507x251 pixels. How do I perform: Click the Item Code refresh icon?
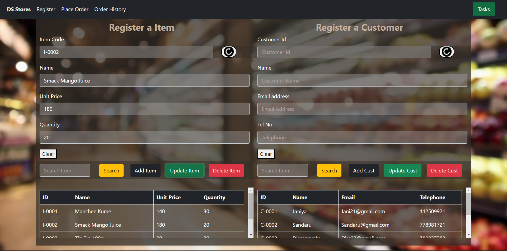[x=229, y=52]
